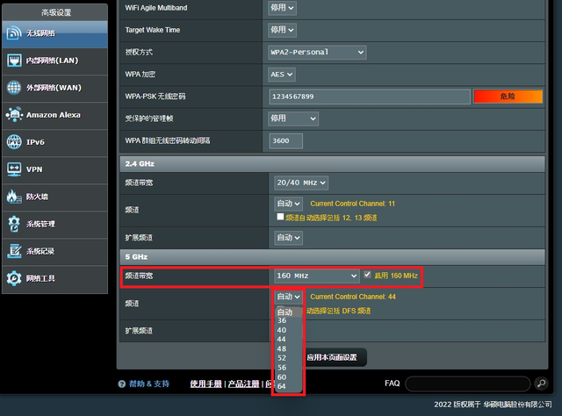Screen dimensions: 562x416
Task: Open the 产品注册 link
Action: [x=243, y=384]
